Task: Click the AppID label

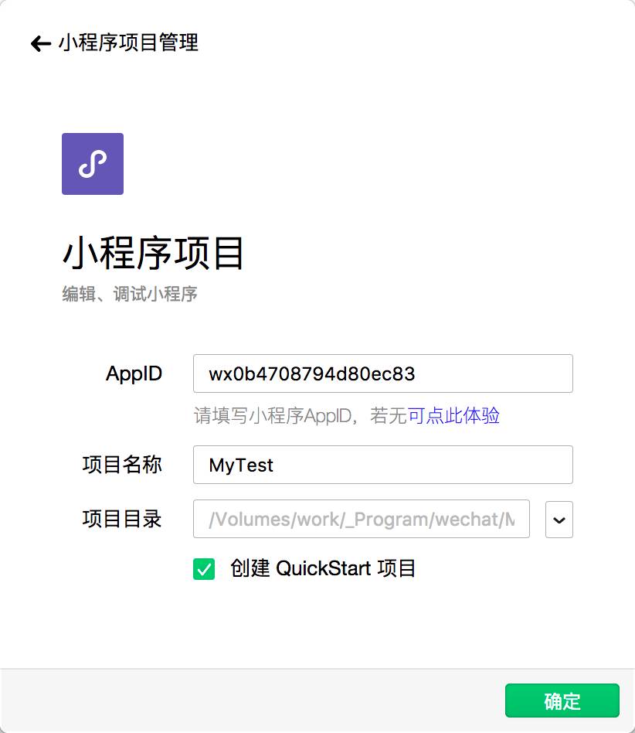Action: click(134, 373)
